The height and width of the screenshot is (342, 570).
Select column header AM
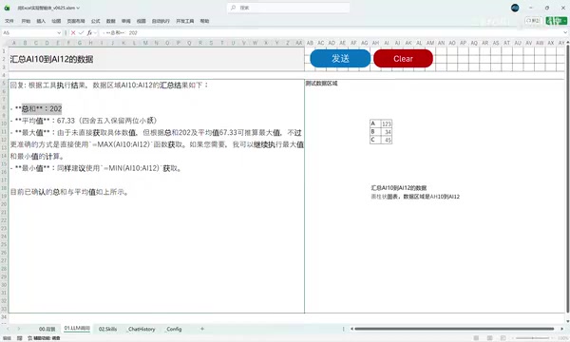click(430, 43)
